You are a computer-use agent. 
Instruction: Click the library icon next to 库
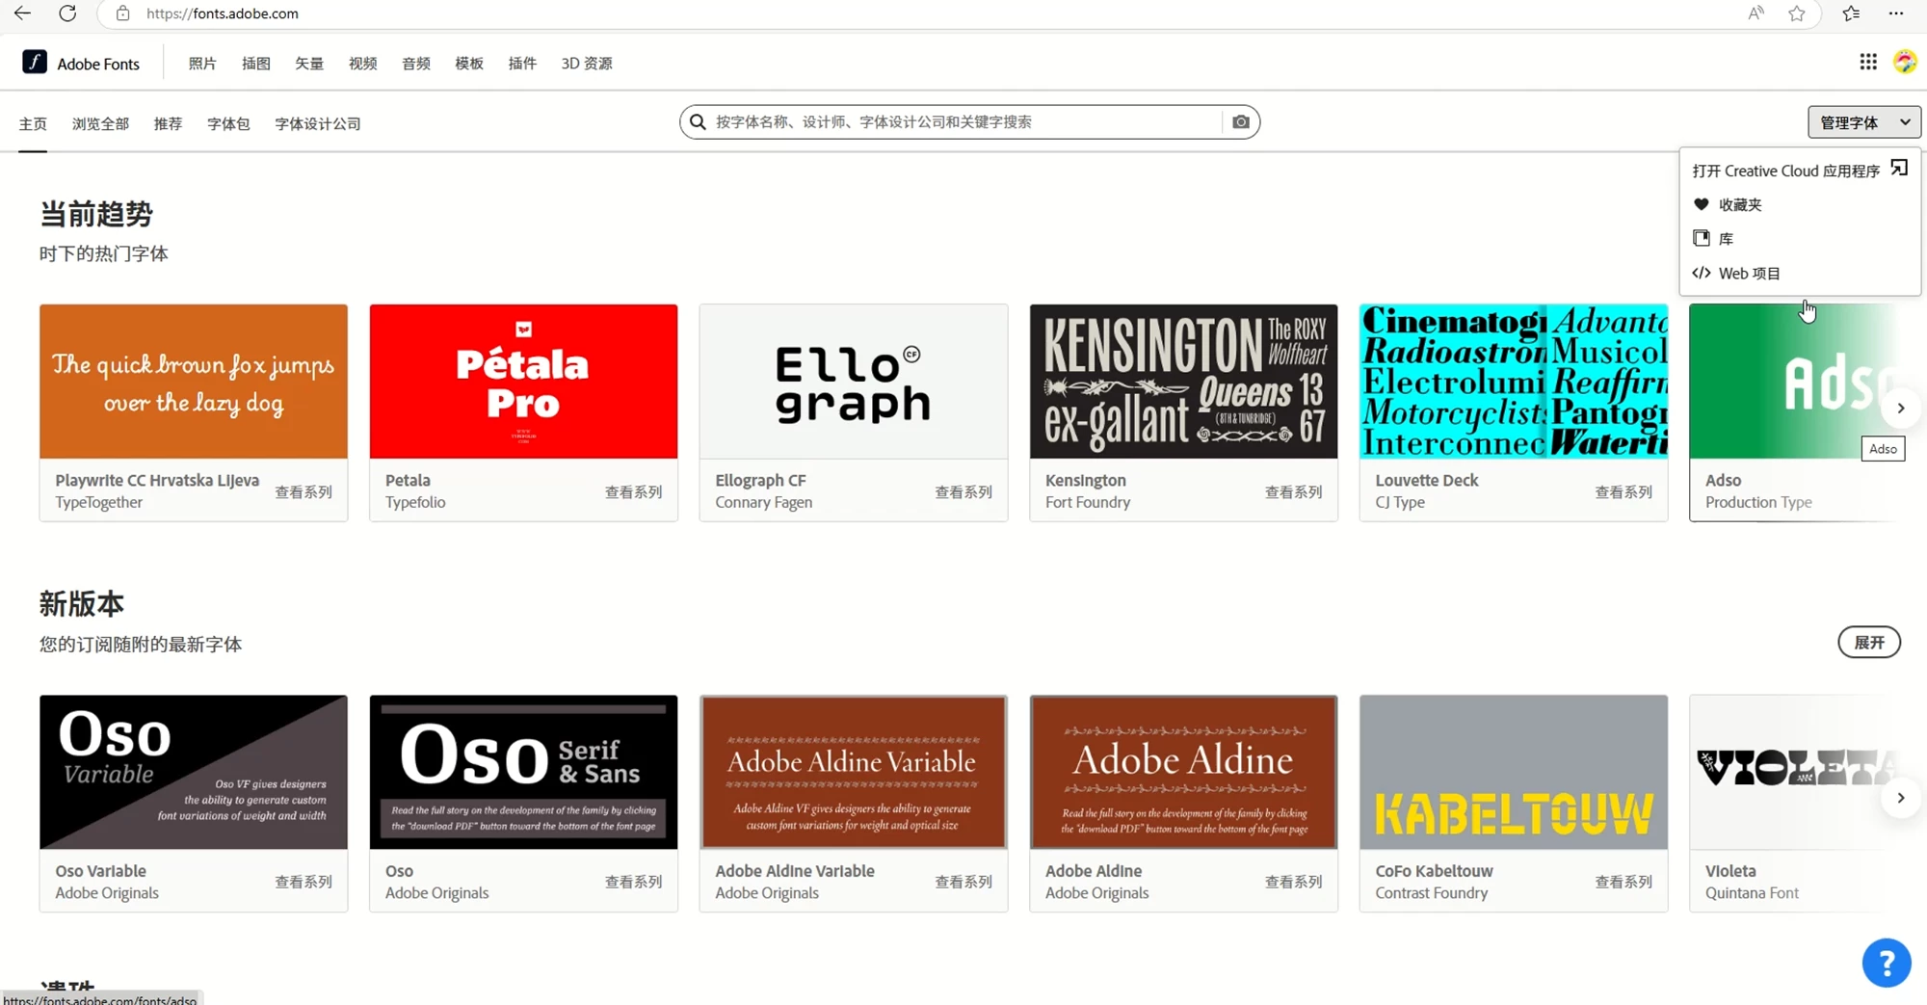1702,238
